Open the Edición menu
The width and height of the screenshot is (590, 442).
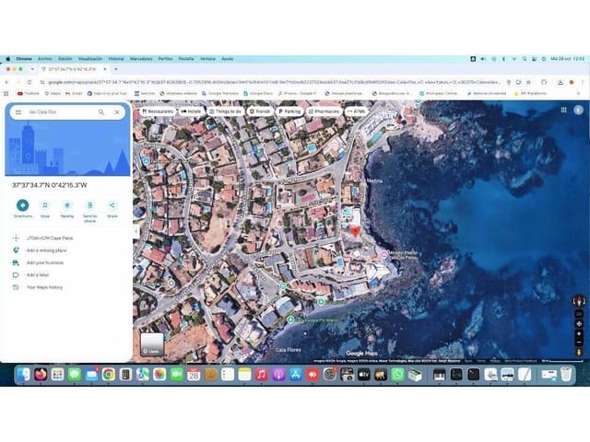(x=65, y=59)
